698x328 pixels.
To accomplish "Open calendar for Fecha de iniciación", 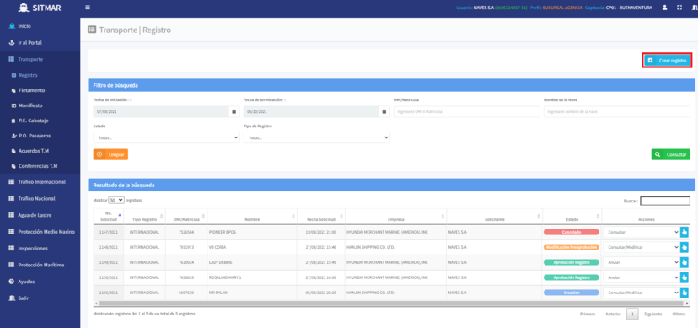I will point(234,111).
